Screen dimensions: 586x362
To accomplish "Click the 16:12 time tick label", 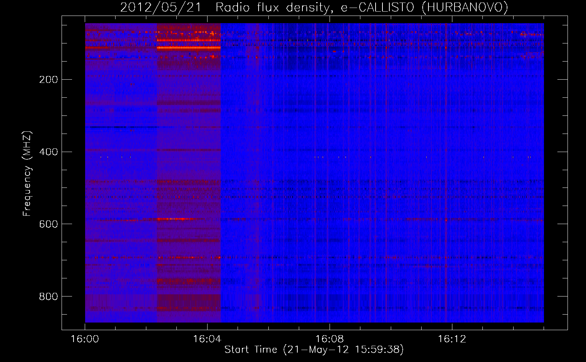I will [452, 339].
